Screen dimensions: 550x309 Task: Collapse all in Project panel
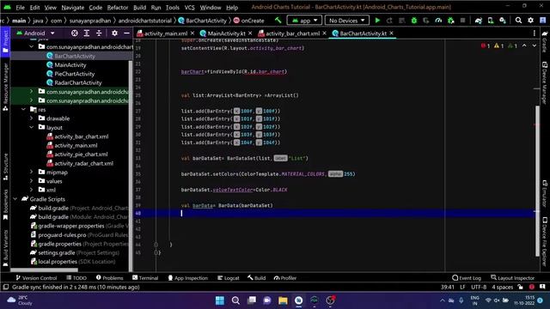[99, 33]
